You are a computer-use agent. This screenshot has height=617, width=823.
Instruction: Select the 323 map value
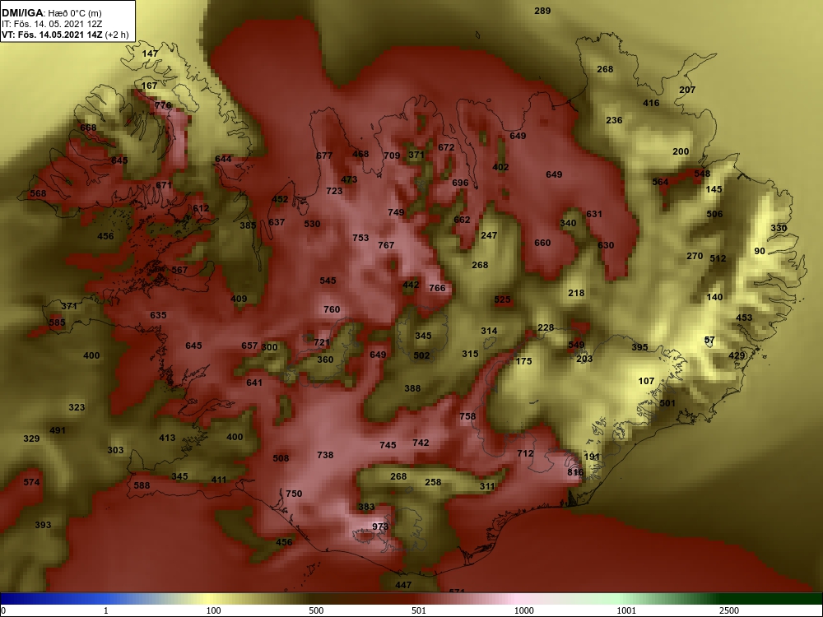[x=77, y=407]
